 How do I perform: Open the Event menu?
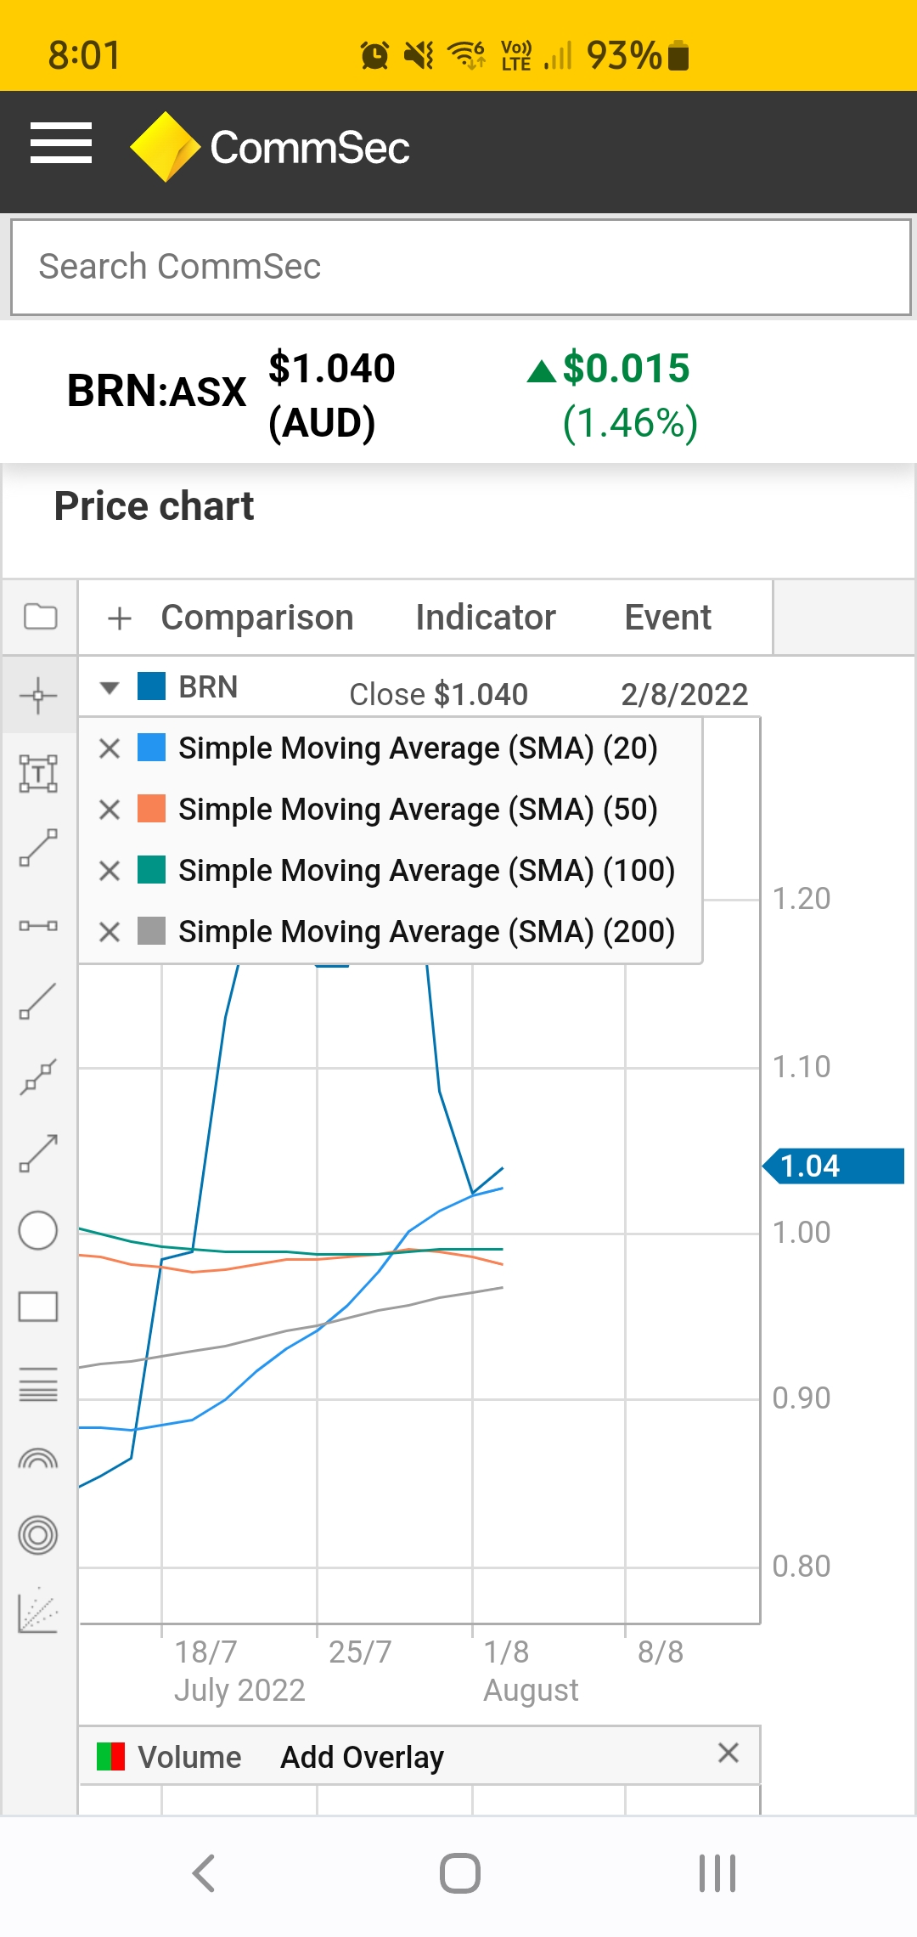pyautogui.click(x=668, y=618)
